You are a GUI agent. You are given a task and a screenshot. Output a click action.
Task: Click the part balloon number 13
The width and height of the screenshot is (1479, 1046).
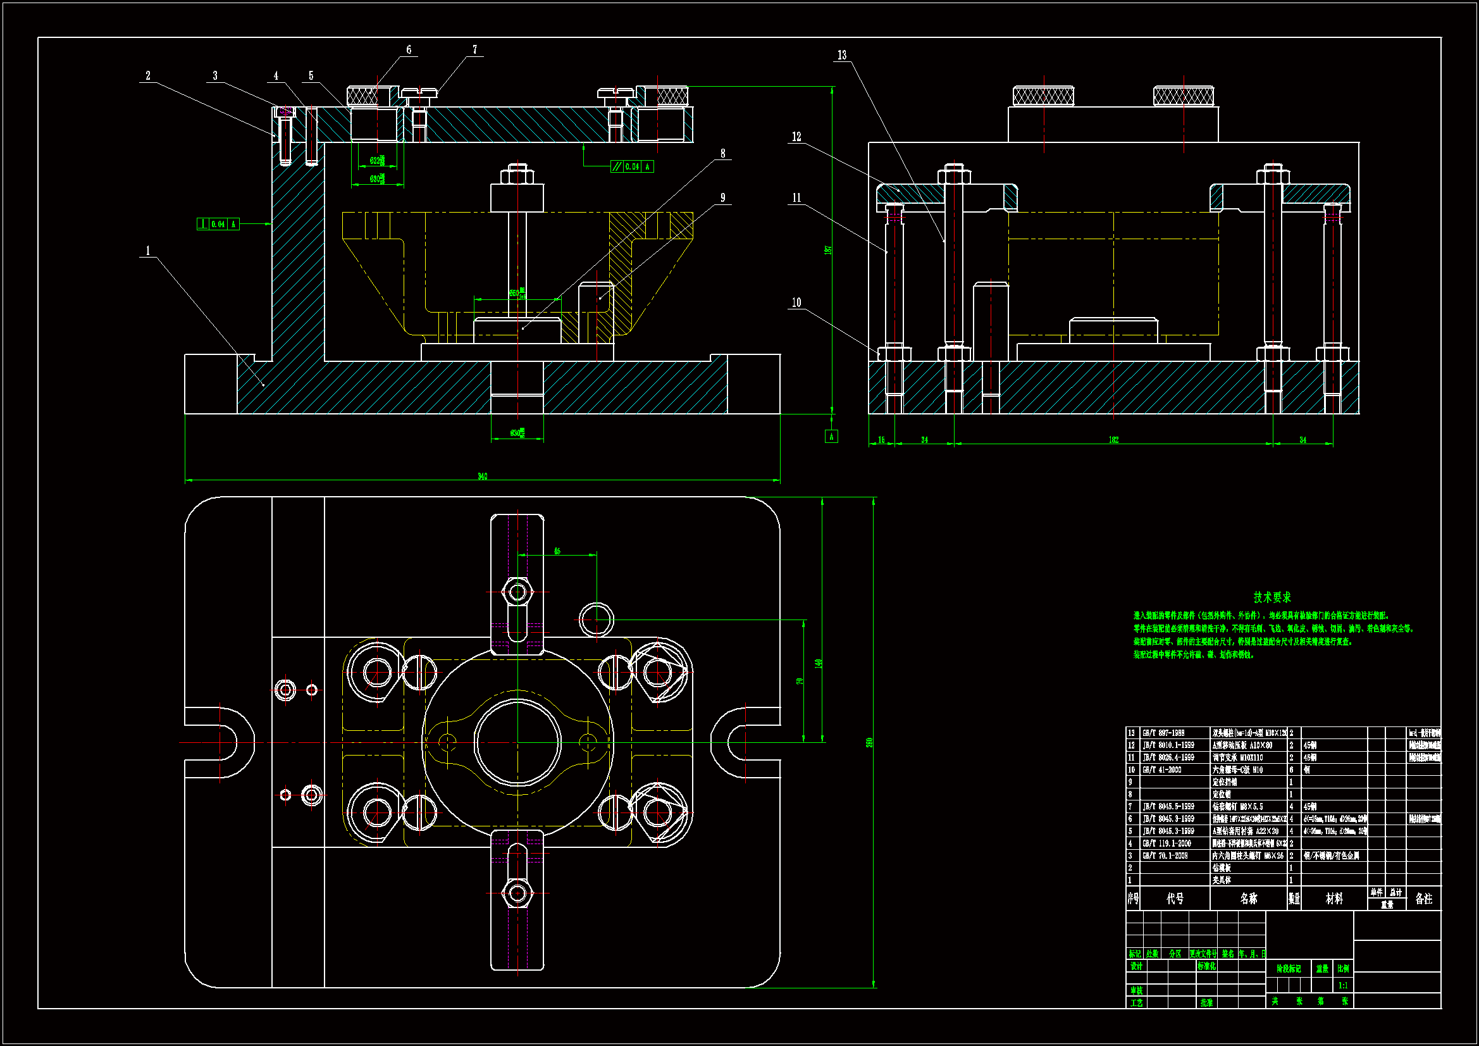[x=842, y=56]
